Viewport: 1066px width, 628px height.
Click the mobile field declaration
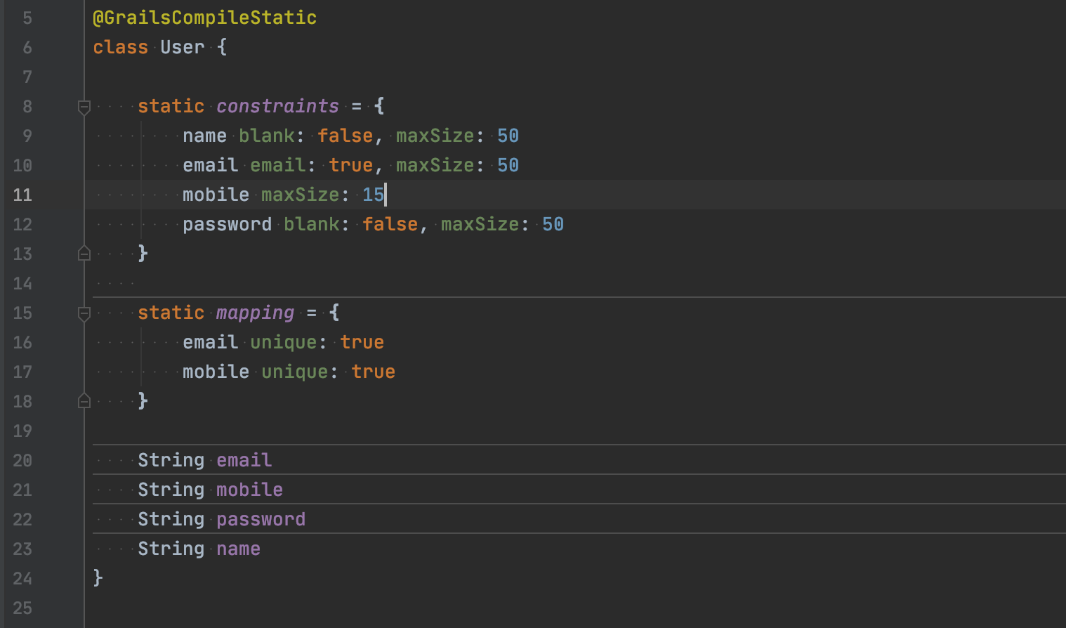[x=249, y=490]
